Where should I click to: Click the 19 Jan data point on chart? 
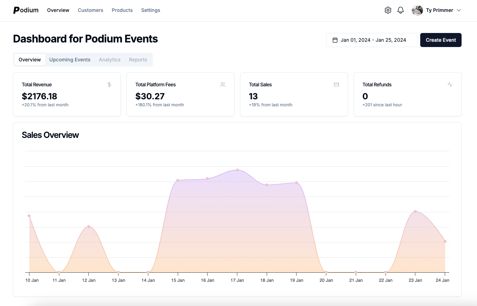pyautogui.click(x=297, y=183)
